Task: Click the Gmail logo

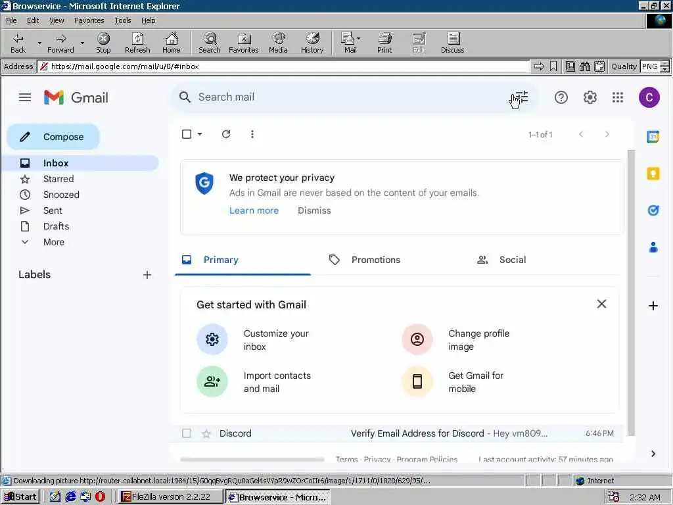Action: [x=76, y=97]
